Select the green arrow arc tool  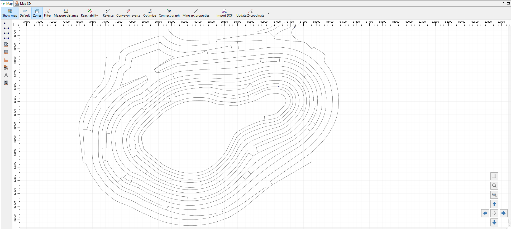(x=6, y=33)
